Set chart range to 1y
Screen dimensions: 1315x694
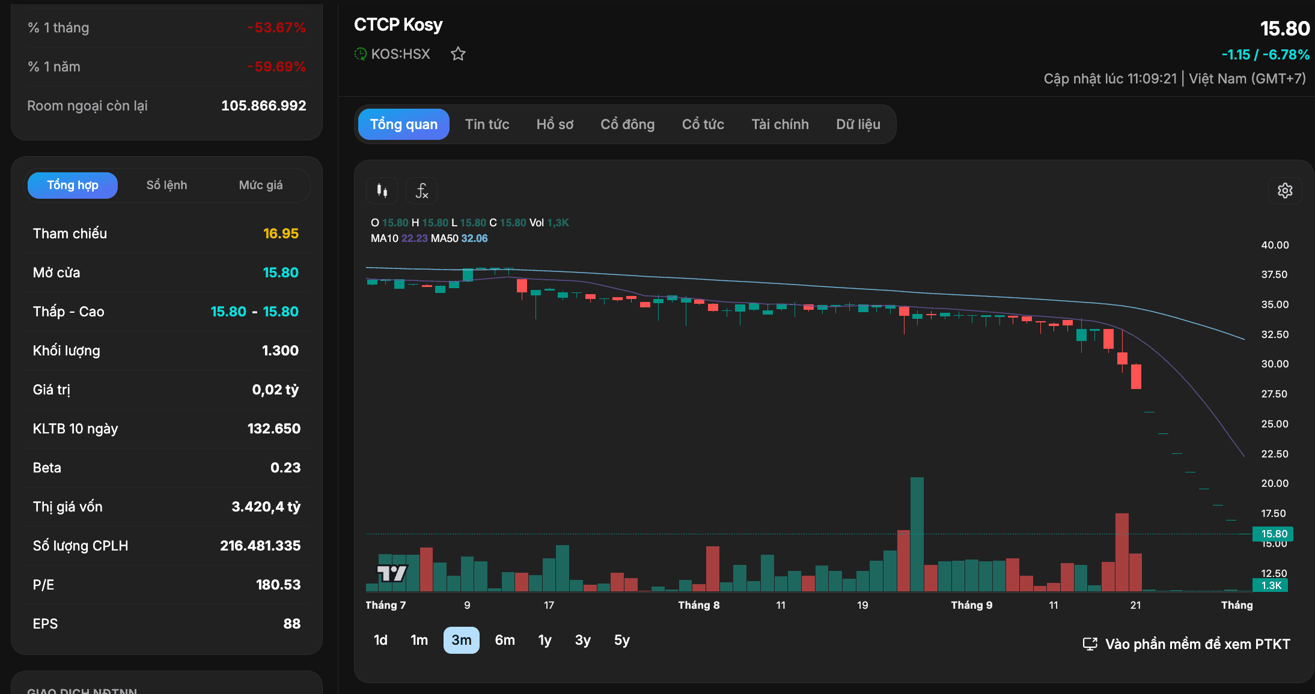click(545, 640)
